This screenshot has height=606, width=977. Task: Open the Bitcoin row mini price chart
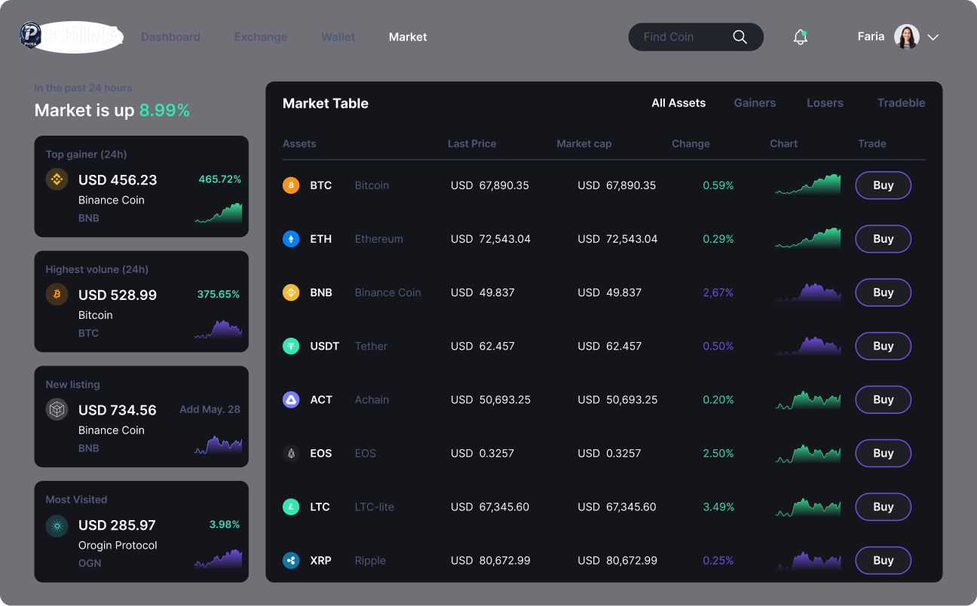tap(807, 185)
